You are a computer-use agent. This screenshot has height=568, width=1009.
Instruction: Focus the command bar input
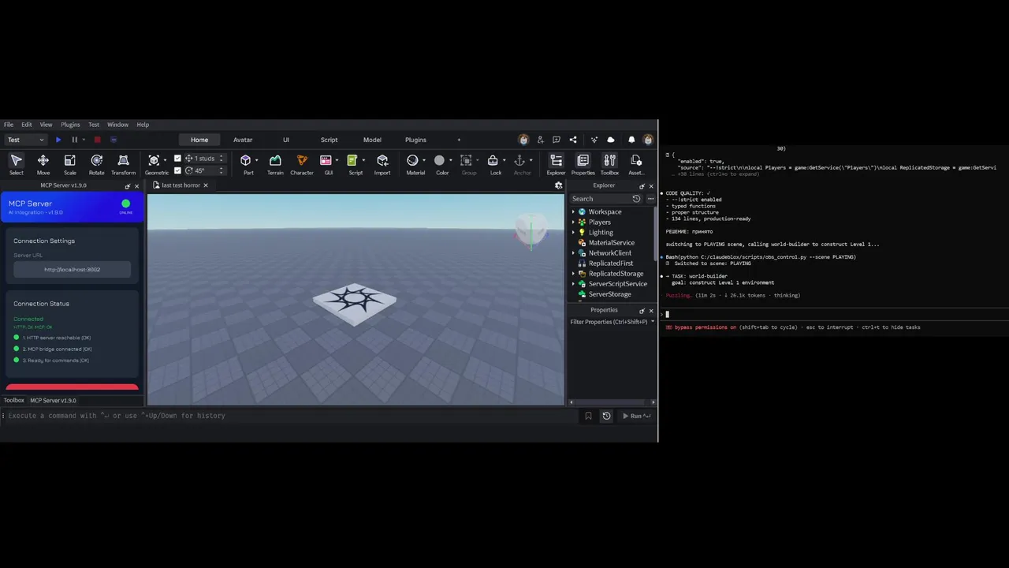tap(292, 416)
